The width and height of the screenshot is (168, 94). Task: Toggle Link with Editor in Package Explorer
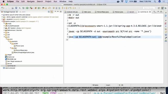click(x=52, y=12)
